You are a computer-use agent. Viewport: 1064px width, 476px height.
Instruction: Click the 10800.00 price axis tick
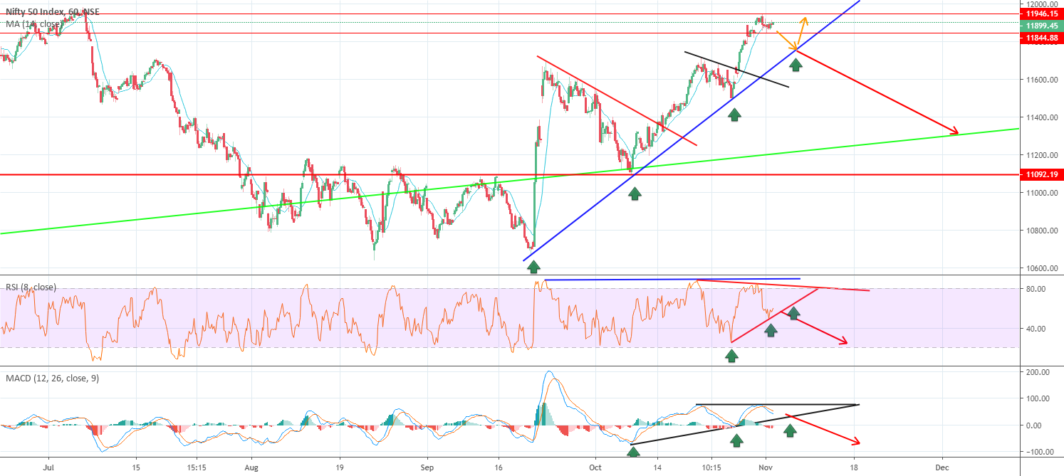1040,231
